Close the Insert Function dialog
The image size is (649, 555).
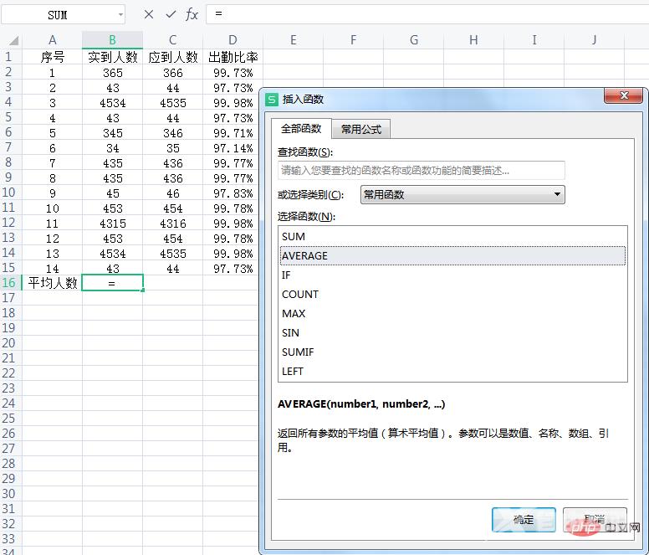point(622,98)
